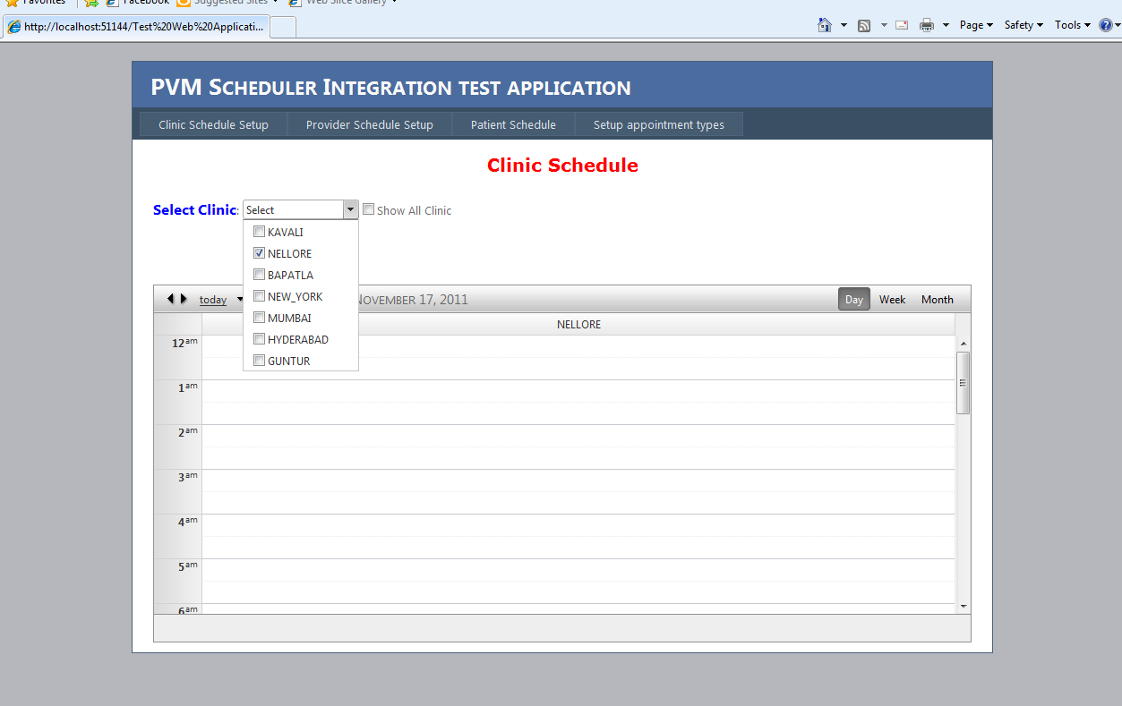Click the November 17, 2011 date title

pyautogui.click(x=411, y=300)
